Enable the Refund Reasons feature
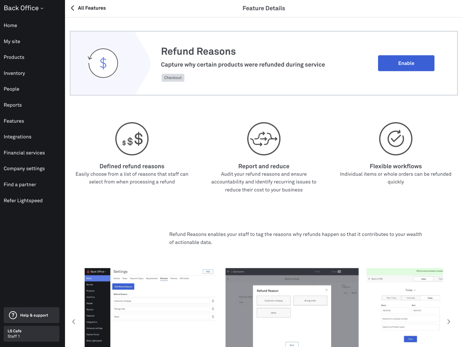 406,63
